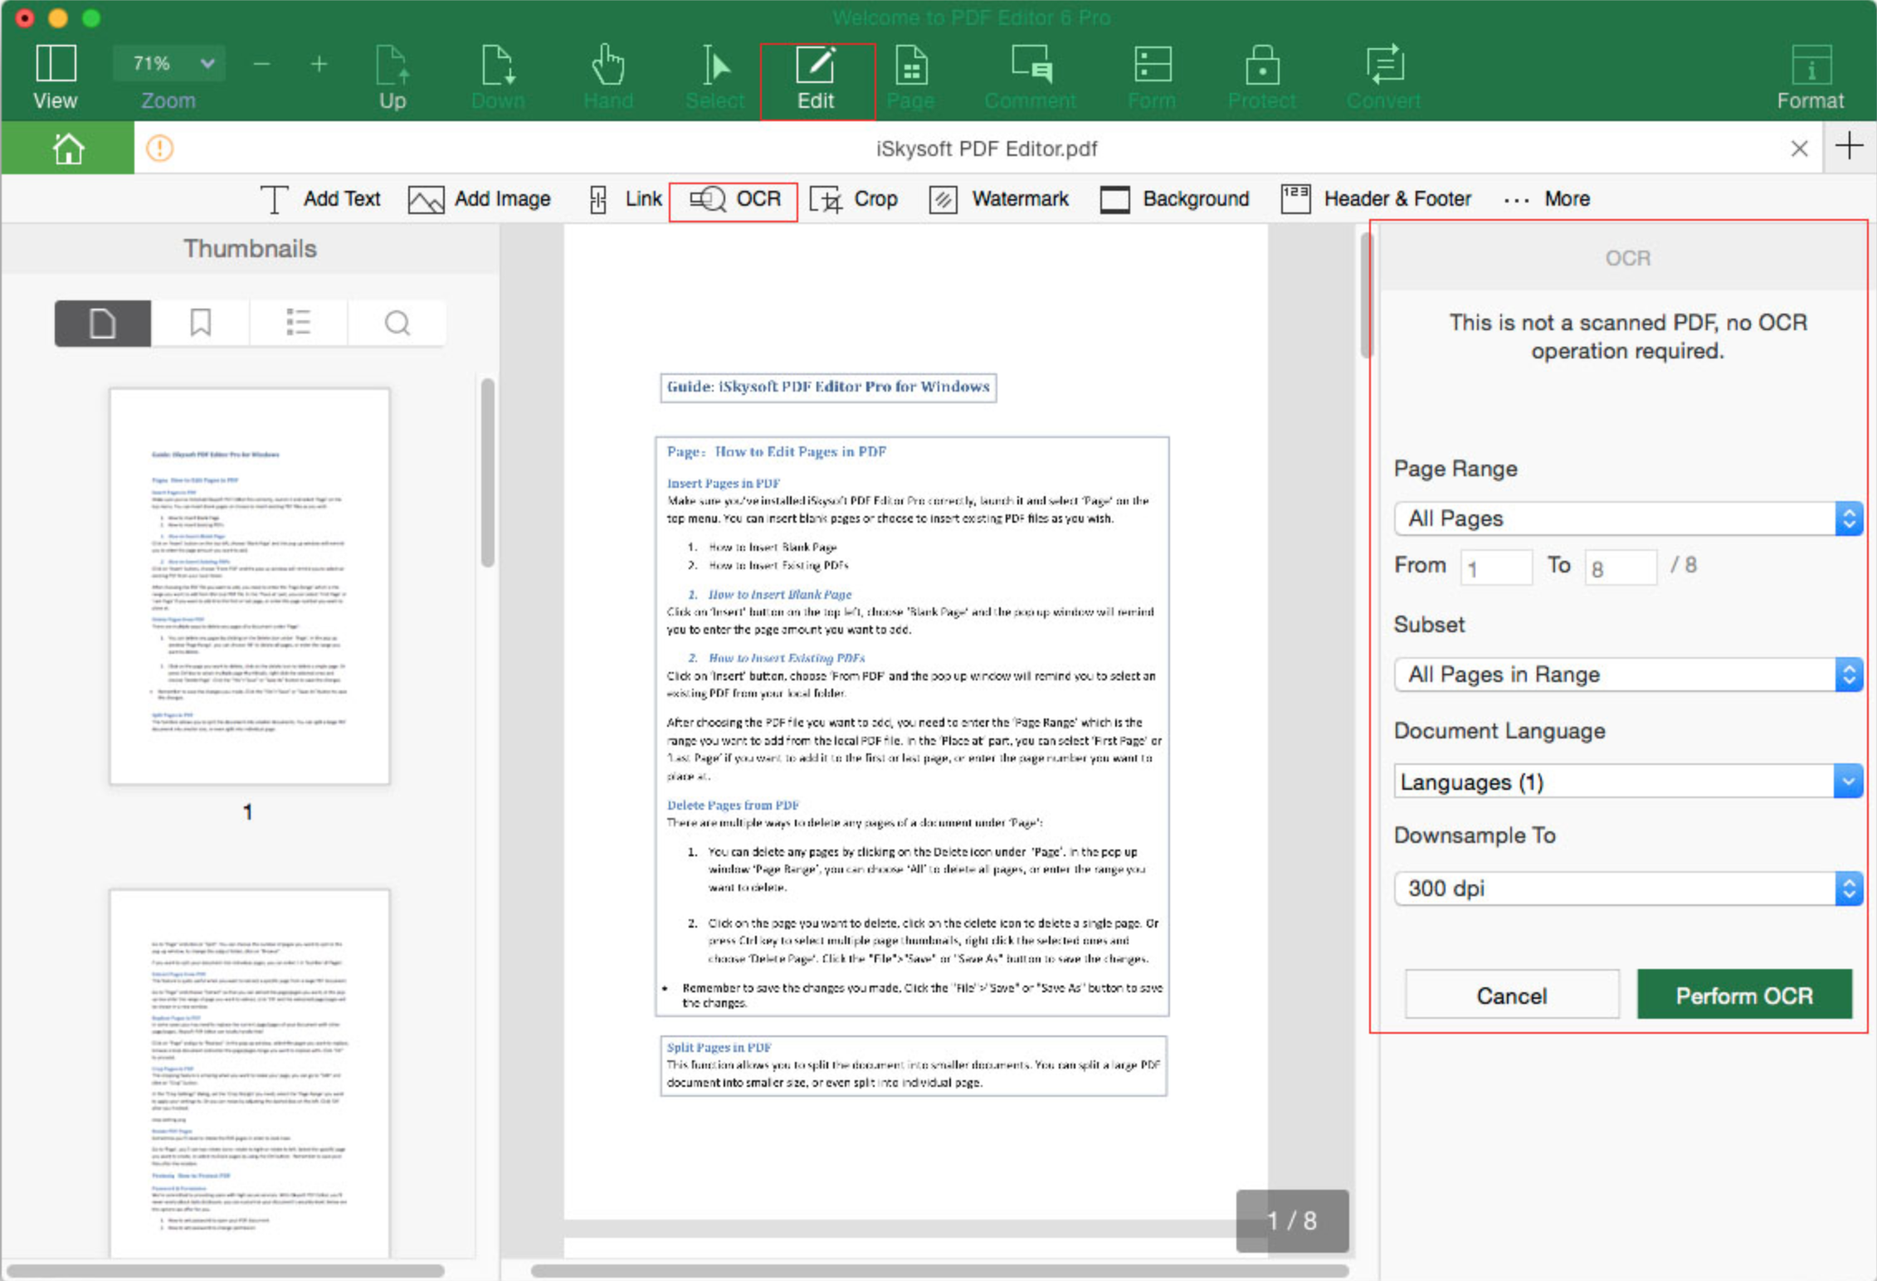Click the Guide: iSkysoft PDF Editor Pro heading
1877x1281 pixels.
[x=828, y=387]
